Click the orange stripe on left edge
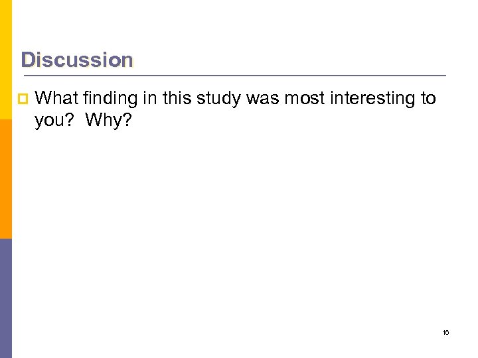478x358 pixels. point(5,179)
